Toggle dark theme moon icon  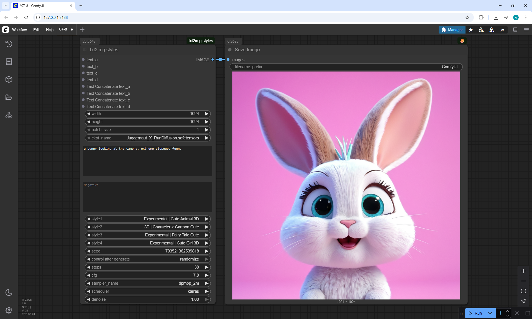click(9, 292)
